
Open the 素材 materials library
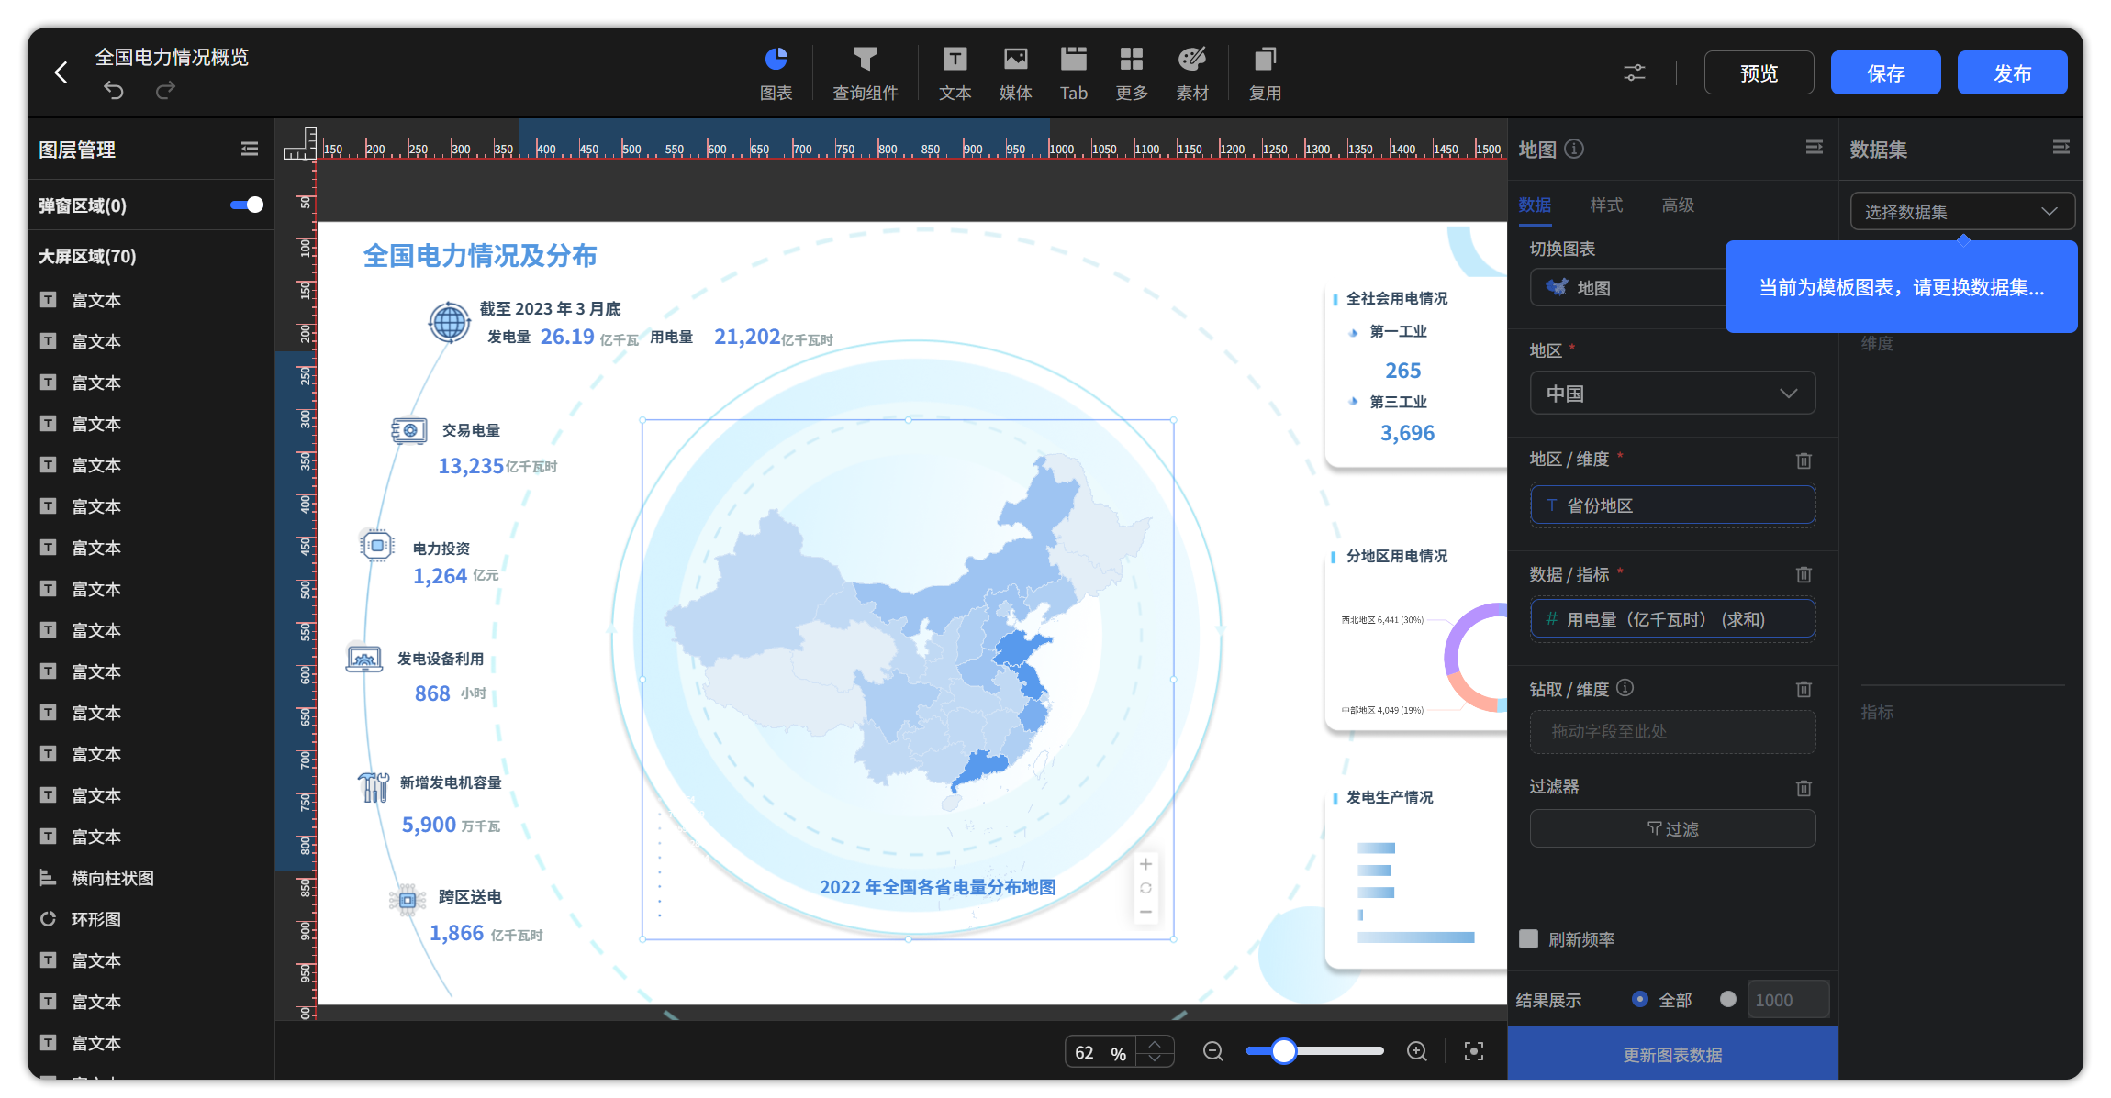pos(1192,73)
